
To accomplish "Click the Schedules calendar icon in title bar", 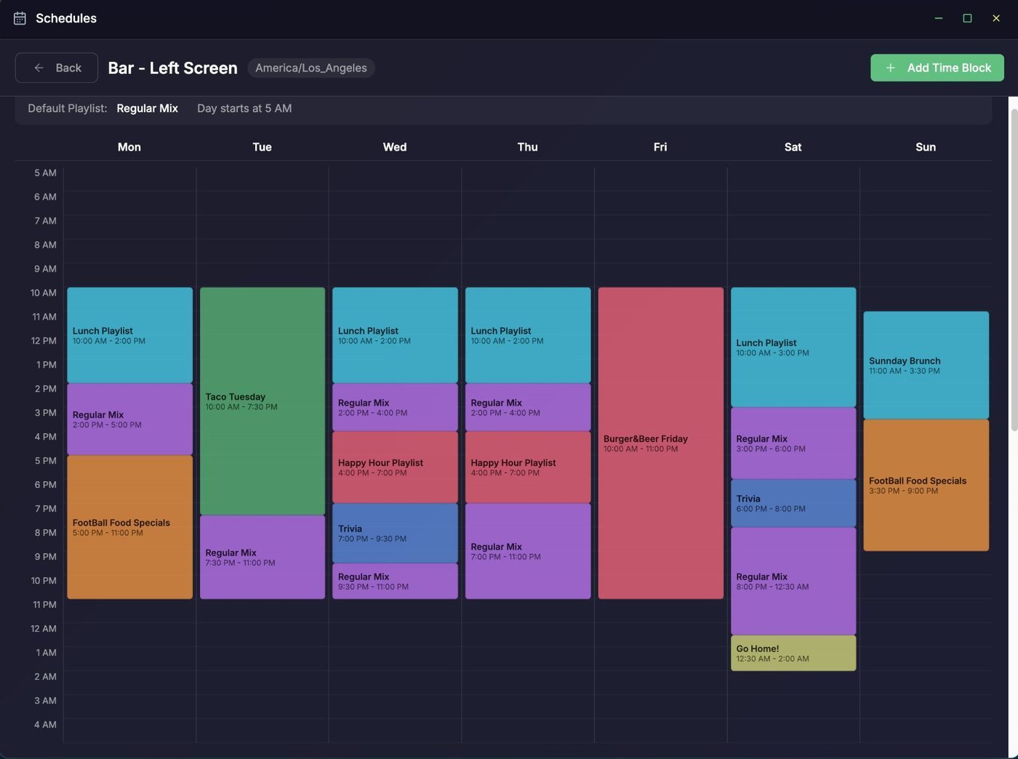I will (20, 18).
